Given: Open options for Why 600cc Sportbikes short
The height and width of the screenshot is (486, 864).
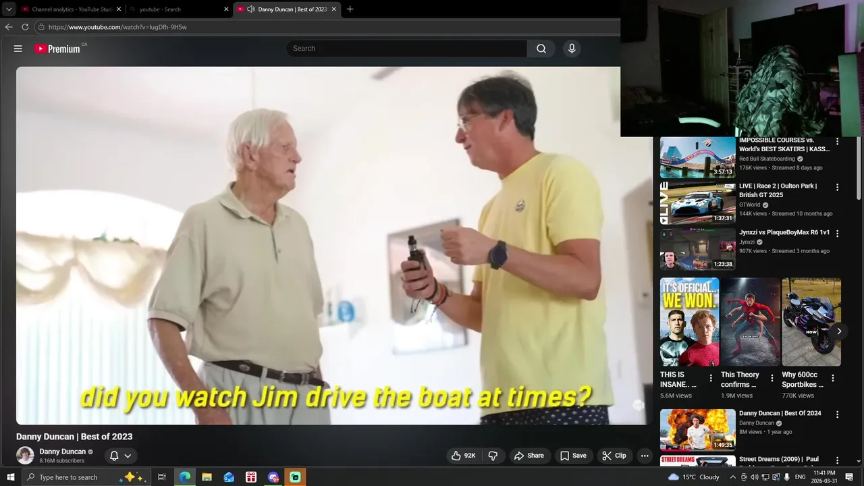Looking at the screenshot, I should 833,378.
